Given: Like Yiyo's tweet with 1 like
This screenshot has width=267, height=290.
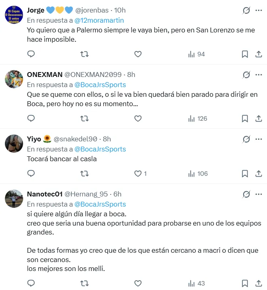Looking at the screenshot, I should [x=138, y=173].
